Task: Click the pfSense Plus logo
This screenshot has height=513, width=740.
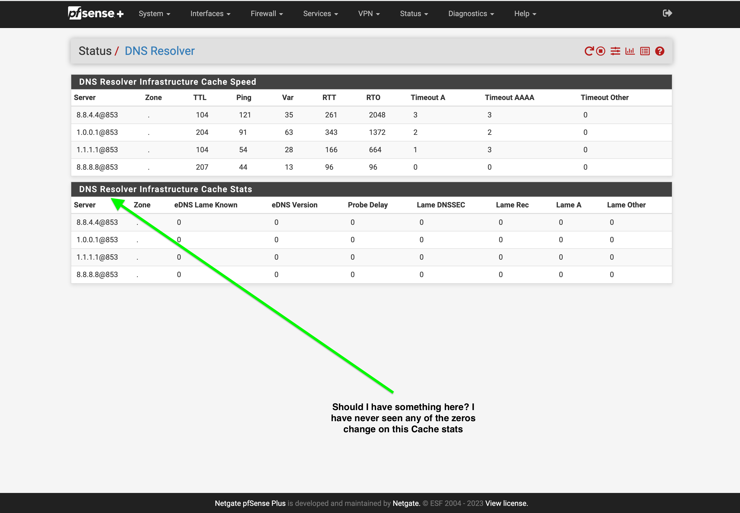Action: pos(96,13)
